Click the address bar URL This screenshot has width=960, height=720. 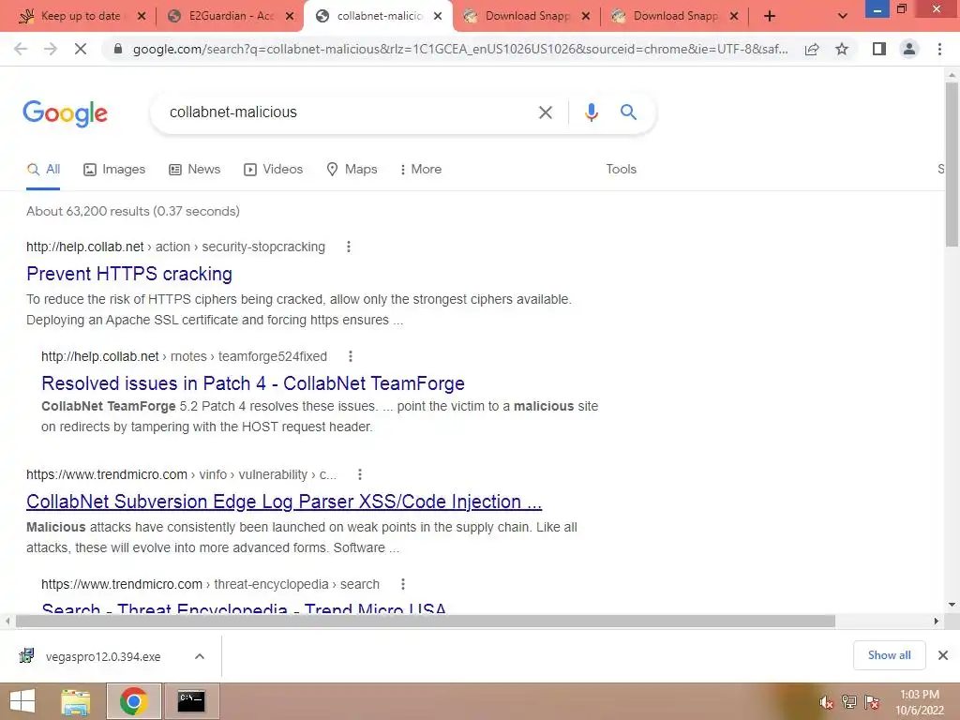459,49
